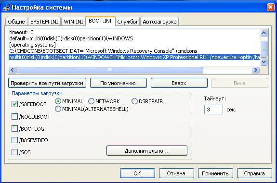Open help with Справка button
Image resolution: width=277 pixels, height=183 pixels.
coord(254,173)
